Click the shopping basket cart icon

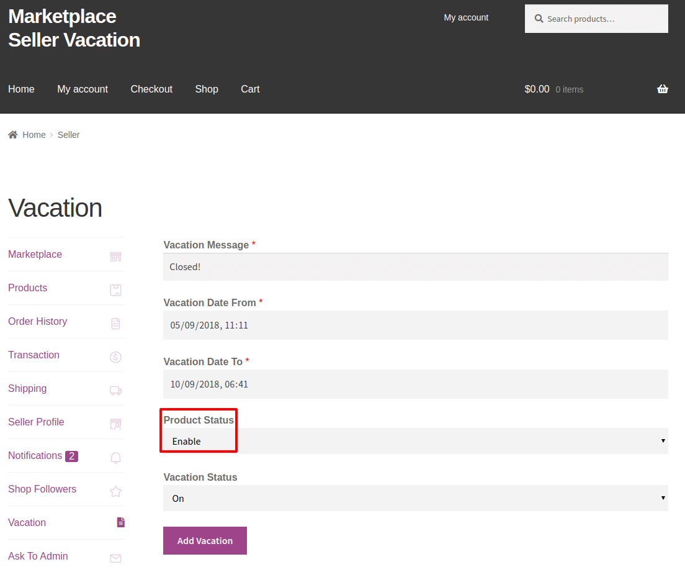click(x=662, y=89)
